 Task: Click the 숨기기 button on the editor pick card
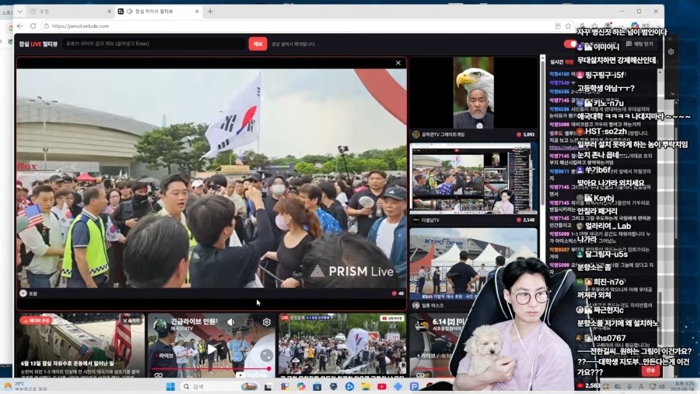coord(131,321)
